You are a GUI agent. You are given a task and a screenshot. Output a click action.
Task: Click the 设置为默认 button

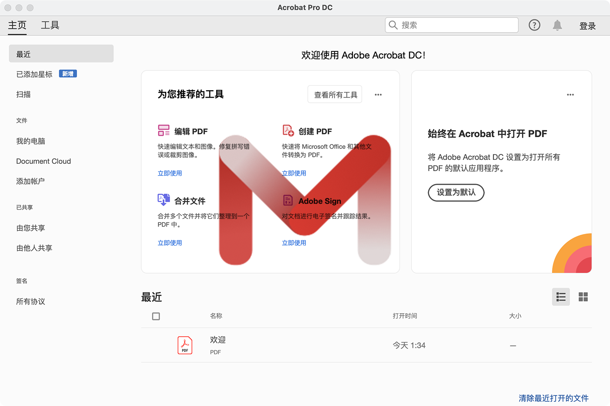(456, 193)
